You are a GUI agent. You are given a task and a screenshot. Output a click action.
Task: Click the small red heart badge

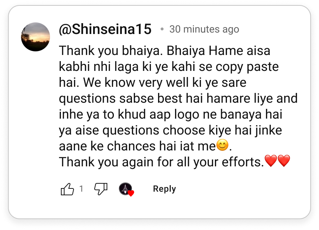131,193
